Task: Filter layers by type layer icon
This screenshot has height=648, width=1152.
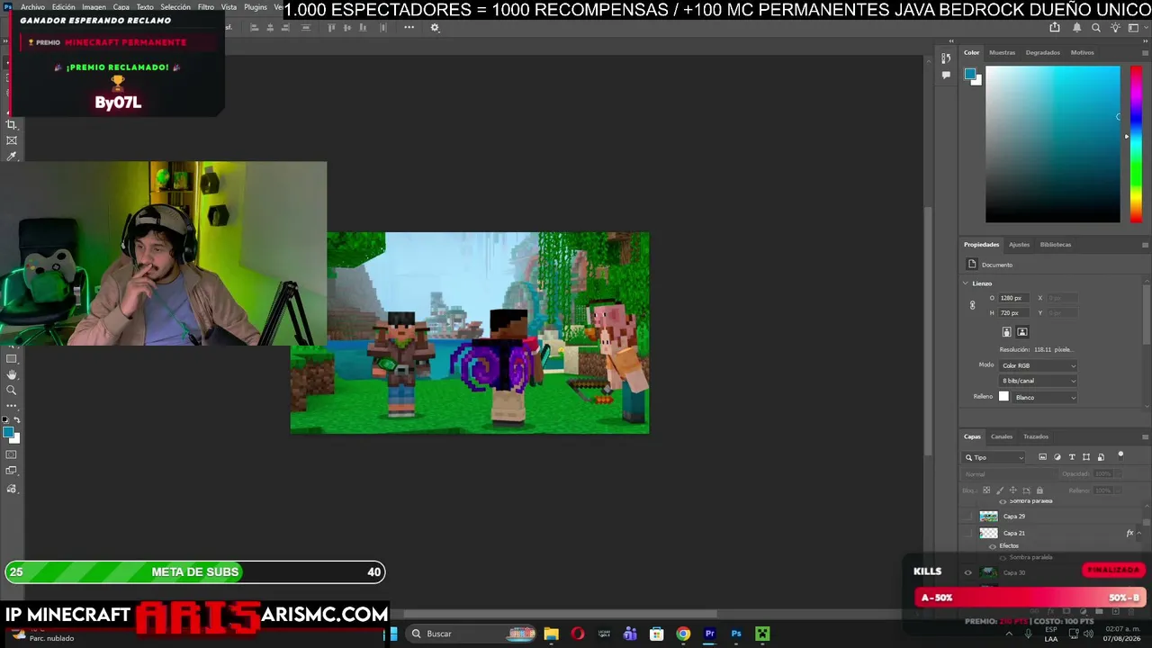Action: tap(1072, 457)
